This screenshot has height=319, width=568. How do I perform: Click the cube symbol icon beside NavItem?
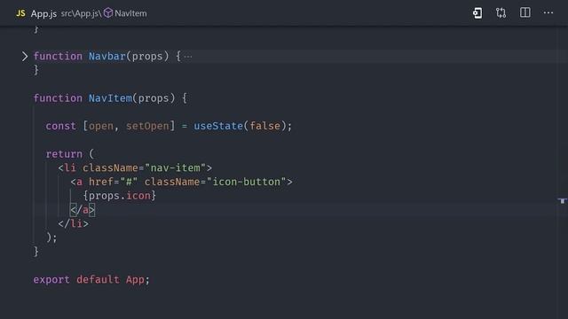coord(108,13)
